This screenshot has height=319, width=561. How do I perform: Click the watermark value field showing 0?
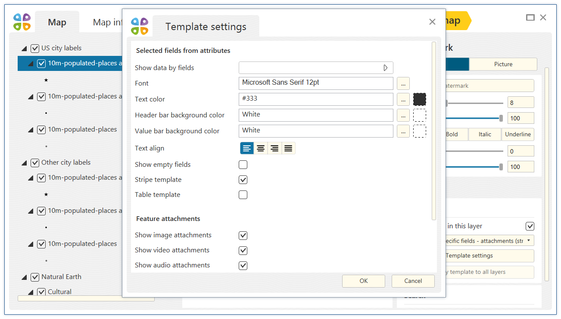(521, 151)
